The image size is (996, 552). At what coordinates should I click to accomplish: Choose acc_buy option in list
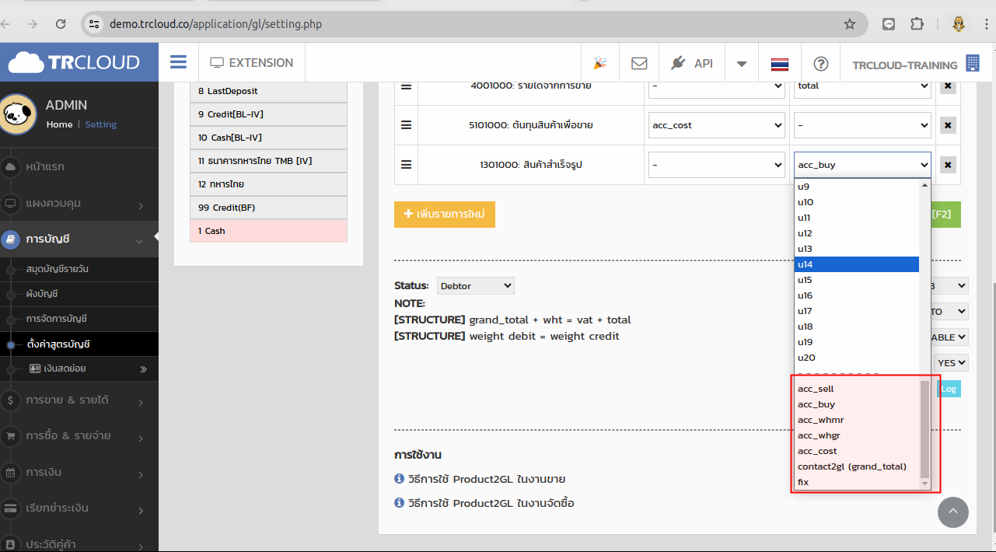[857, 404]
